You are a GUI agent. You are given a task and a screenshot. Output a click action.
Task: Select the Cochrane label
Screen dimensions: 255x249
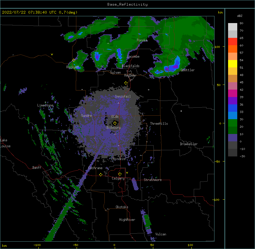click(95, 168)
